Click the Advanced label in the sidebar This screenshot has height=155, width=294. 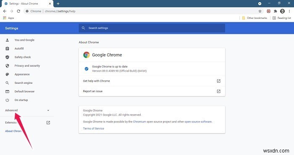[11, 110]
